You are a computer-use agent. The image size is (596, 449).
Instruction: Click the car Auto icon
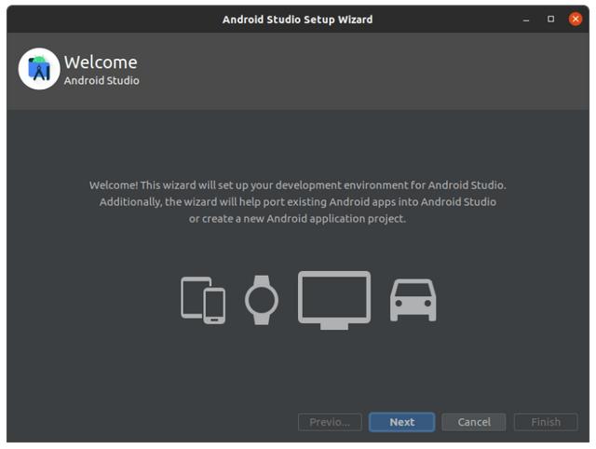point(413,300)
